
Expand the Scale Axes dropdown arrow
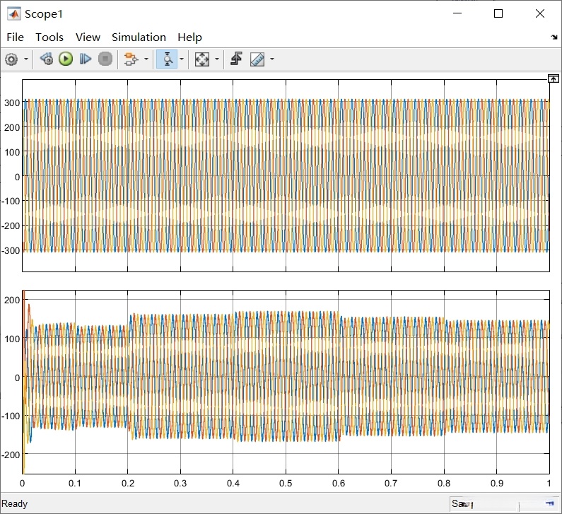click(216, 59)
